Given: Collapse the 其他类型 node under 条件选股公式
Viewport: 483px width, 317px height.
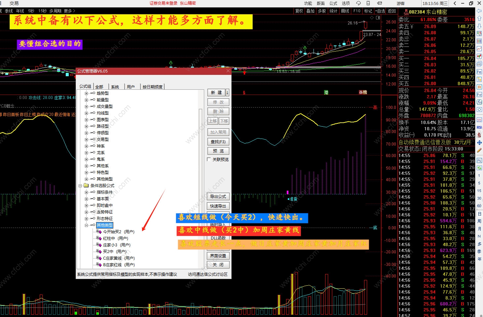Looking at the screenshot, I should point(86,225).
